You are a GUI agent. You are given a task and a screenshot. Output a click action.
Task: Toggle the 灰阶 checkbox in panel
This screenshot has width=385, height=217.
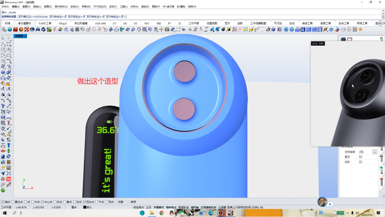360,162
